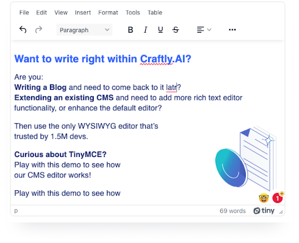
Task: Open the text alignment dropdown
Action: click(x=204, y=30)
